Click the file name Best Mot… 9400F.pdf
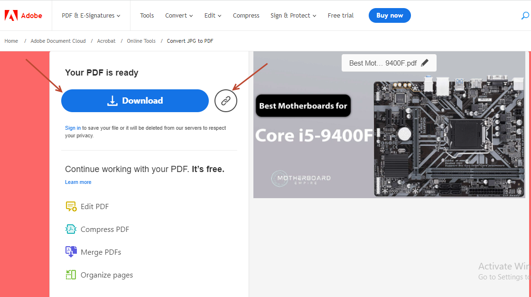This screenshot has width=531, height=297. pos(383,63)
